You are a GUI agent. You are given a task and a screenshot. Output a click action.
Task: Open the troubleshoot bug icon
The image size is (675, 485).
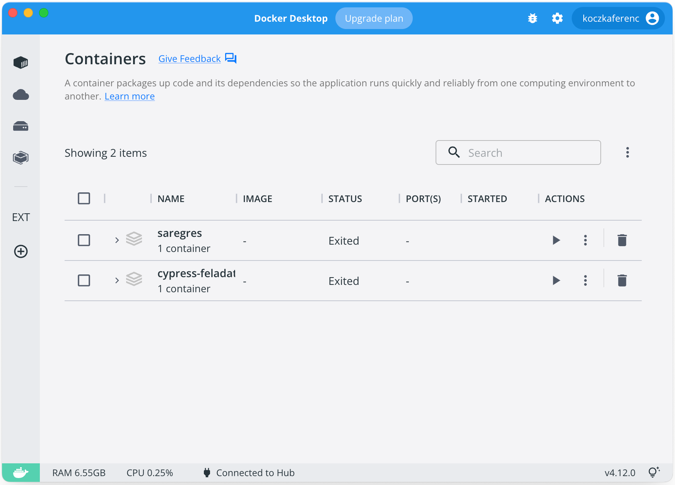(x=533, y=18)
